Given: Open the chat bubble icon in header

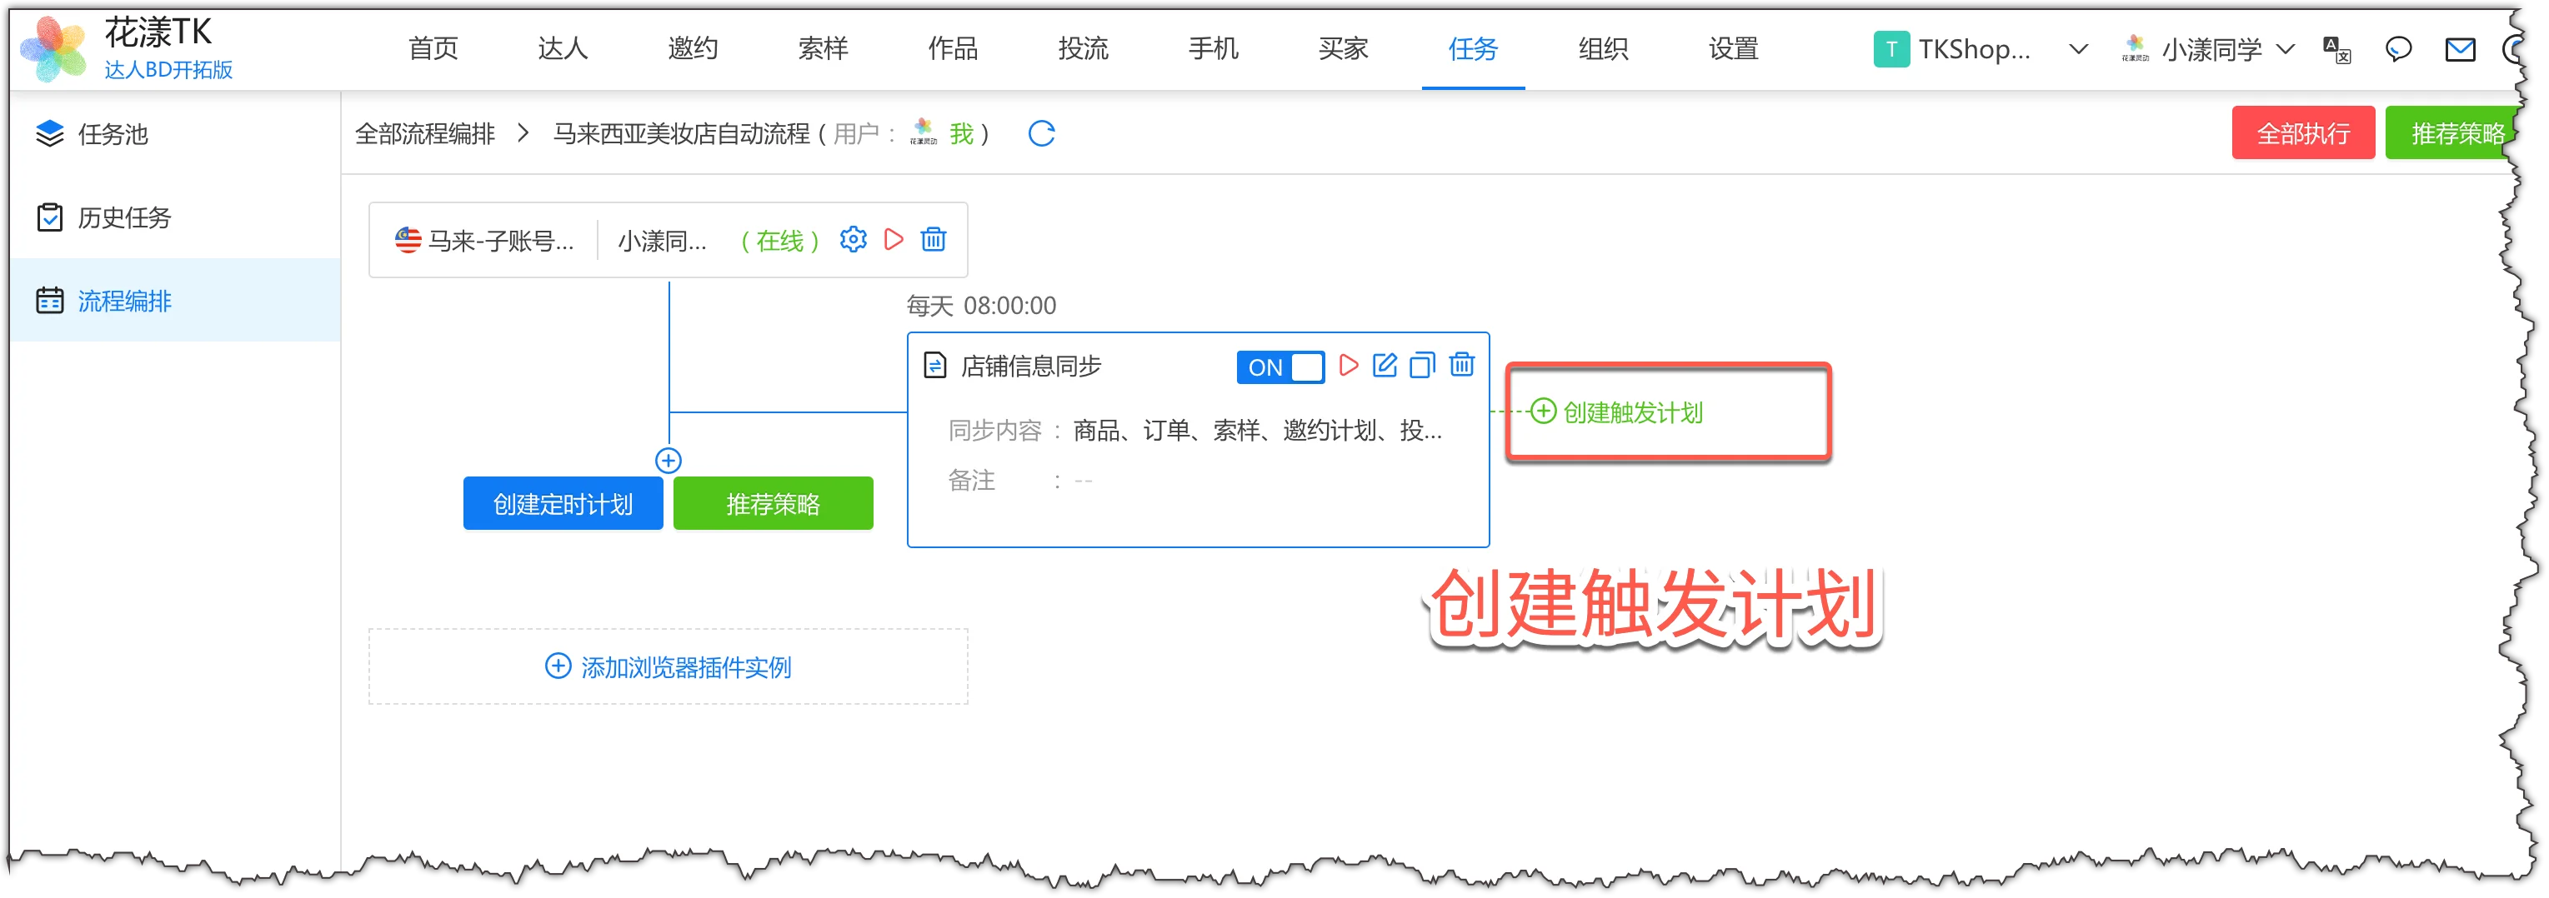Looking at the screenshot, I should [2397, 49].
